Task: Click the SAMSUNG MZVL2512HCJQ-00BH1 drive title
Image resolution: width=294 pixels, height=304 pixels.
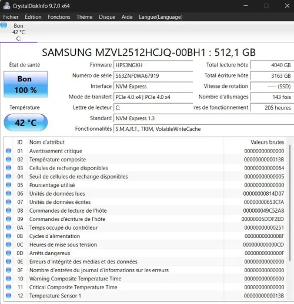Action: point(149,52)
